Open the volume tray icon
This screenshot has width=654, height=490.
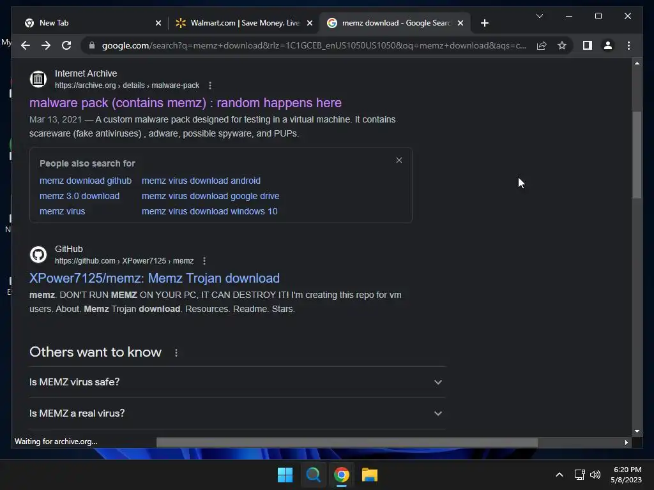click(595, 475)
